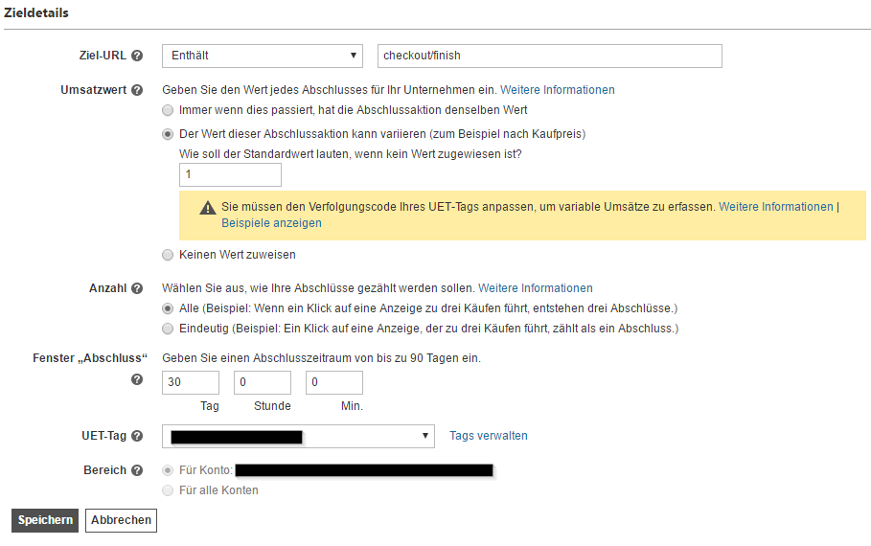
Task: Click the help icon beside Ziel-URL
Action: 138,56
